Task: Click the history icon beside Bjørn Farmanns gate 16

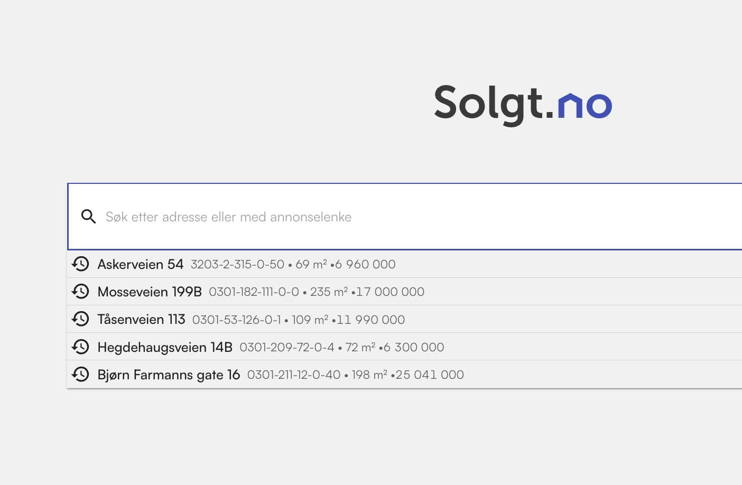Action: (x=80, y=374)
